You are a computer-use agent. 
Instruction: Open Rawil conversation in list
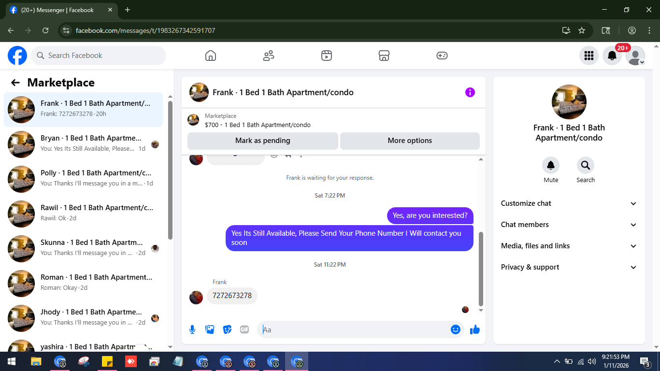pos(84,214)
